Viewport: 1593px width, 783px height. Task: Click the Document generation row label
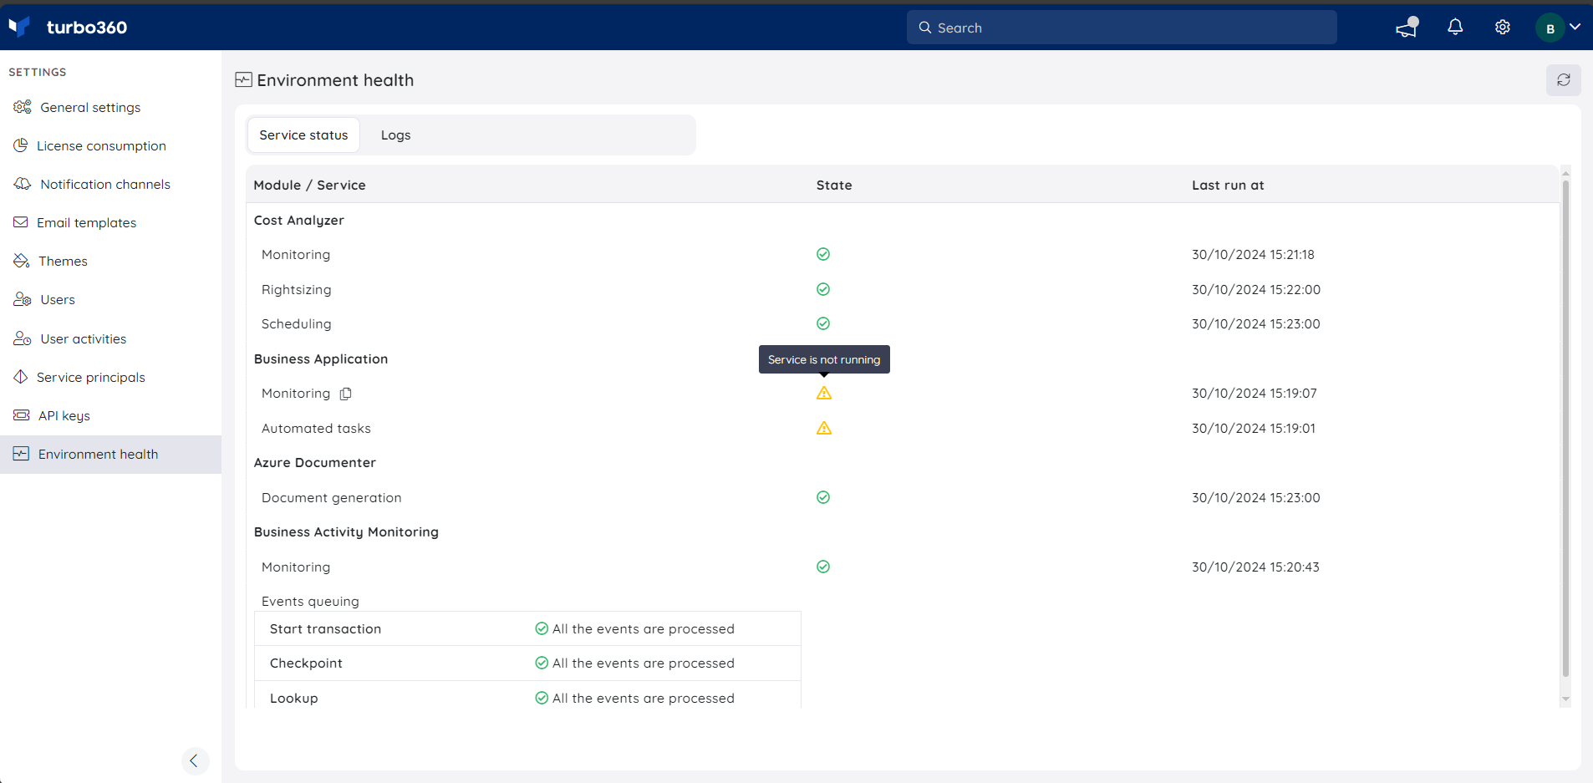(331, 497)
